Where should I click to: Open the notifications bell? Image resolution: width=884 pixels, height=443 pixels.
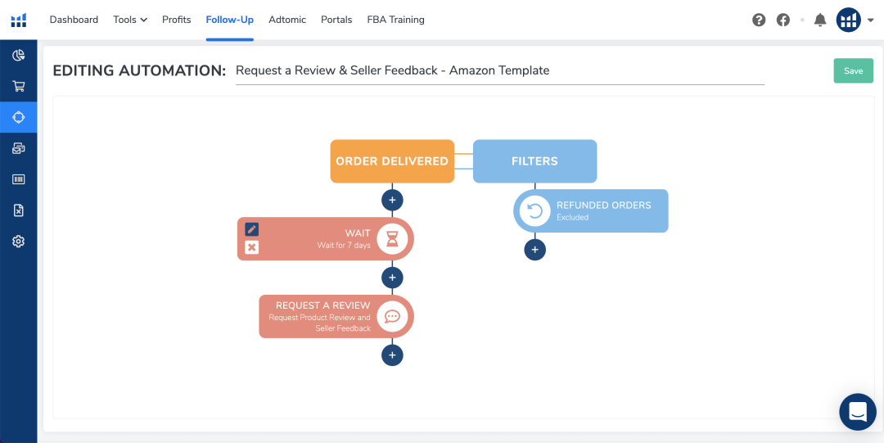coord(819,20)
